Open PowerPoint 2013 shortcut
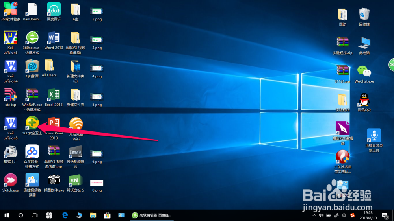 click(54, 123)
